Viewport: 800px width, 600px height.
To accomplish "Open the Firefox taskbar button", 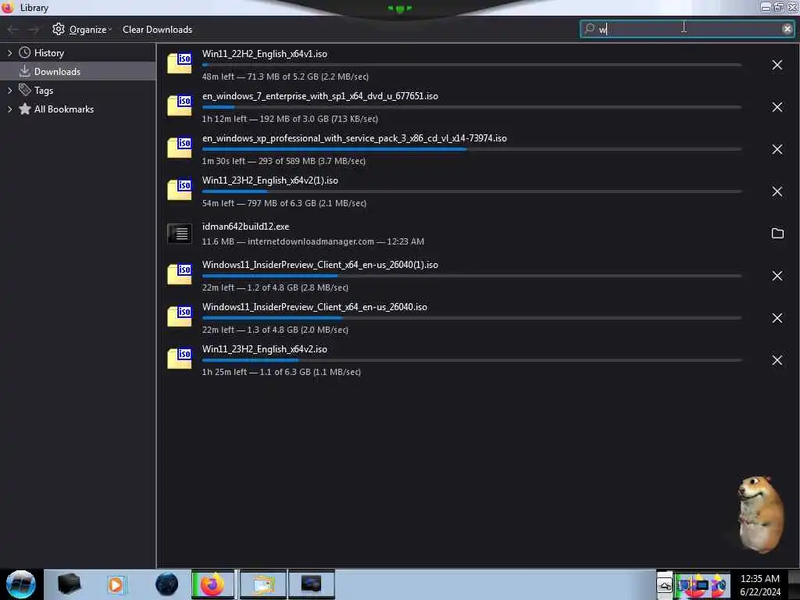I will coord(212,584).
